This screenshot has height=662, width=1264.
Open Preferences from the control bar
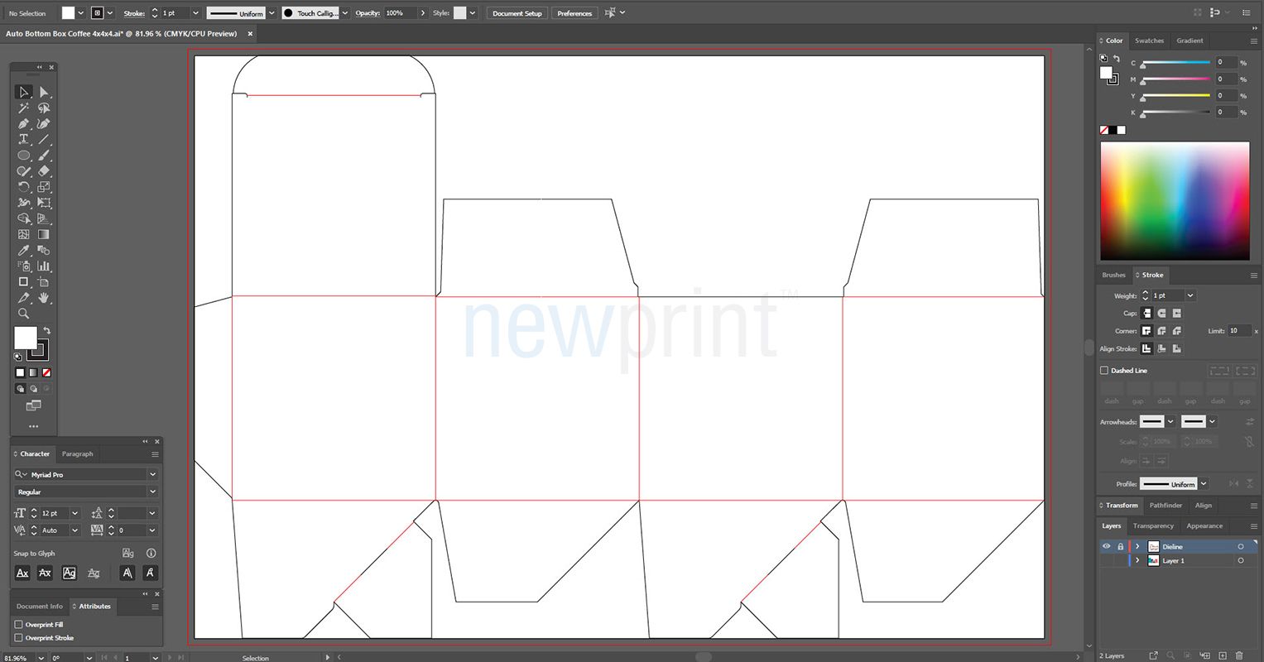(x=575, y=12)
